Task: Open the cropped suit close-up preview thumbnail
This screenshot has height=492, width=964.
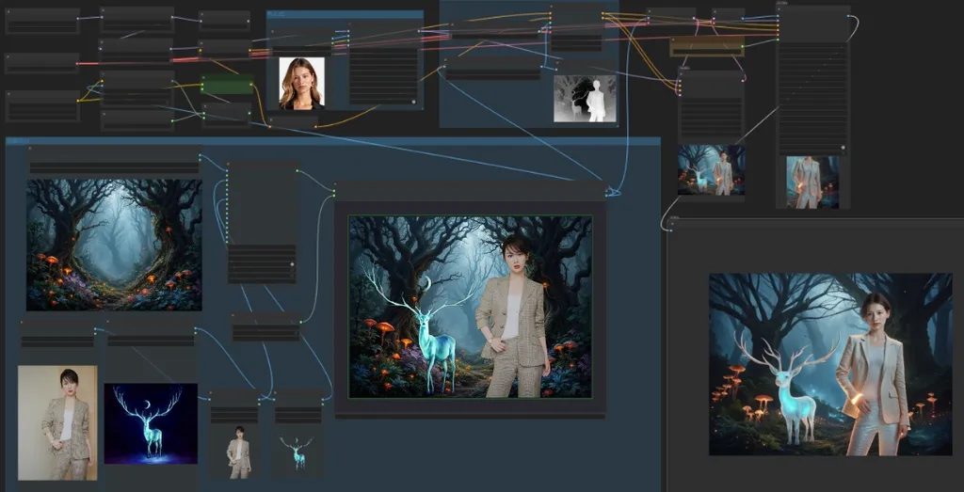Action: 812,182
